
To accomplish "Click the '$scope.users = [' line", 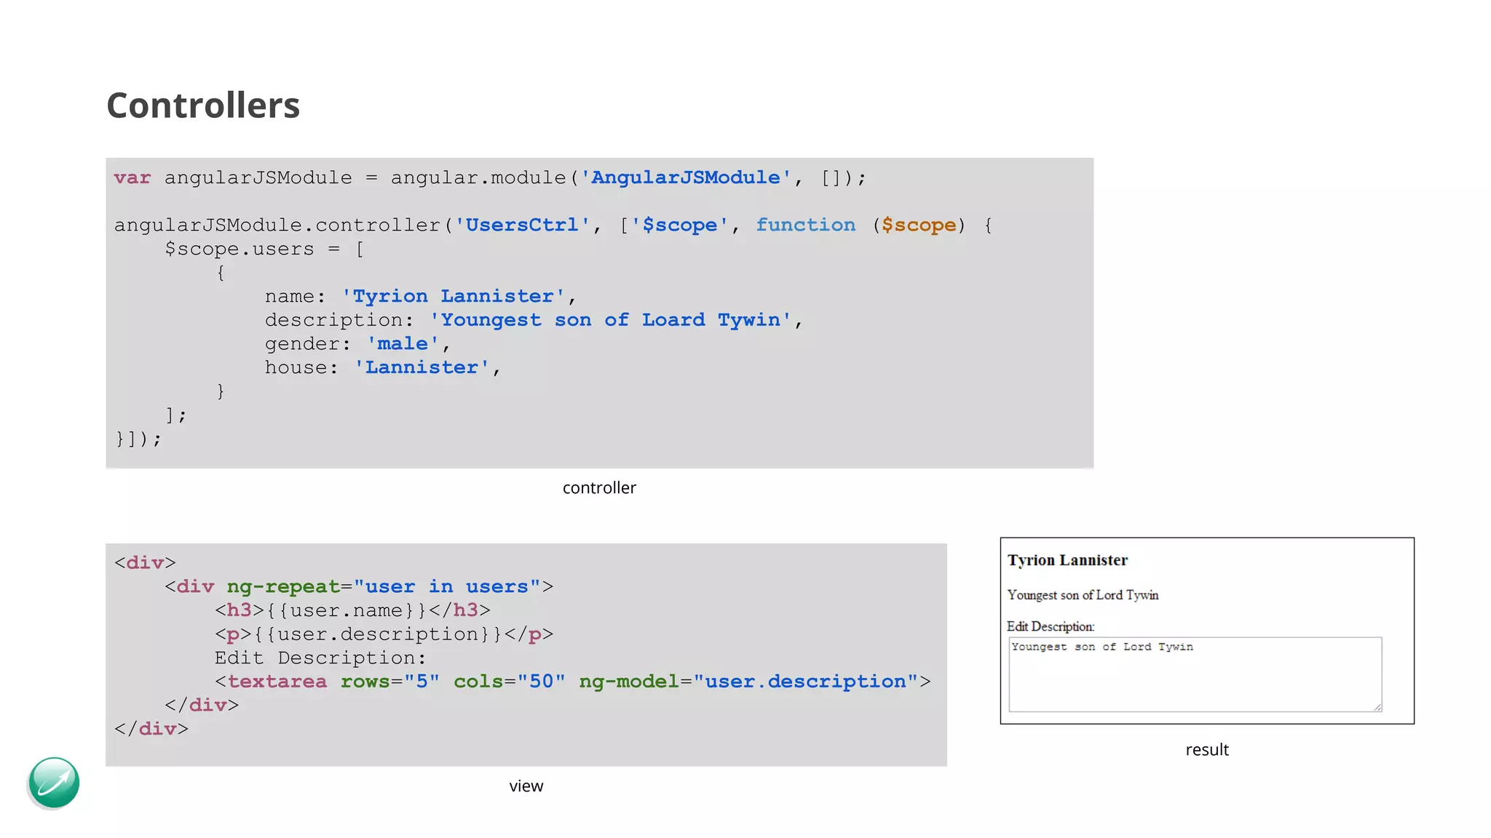I will (x=264, y=249).
